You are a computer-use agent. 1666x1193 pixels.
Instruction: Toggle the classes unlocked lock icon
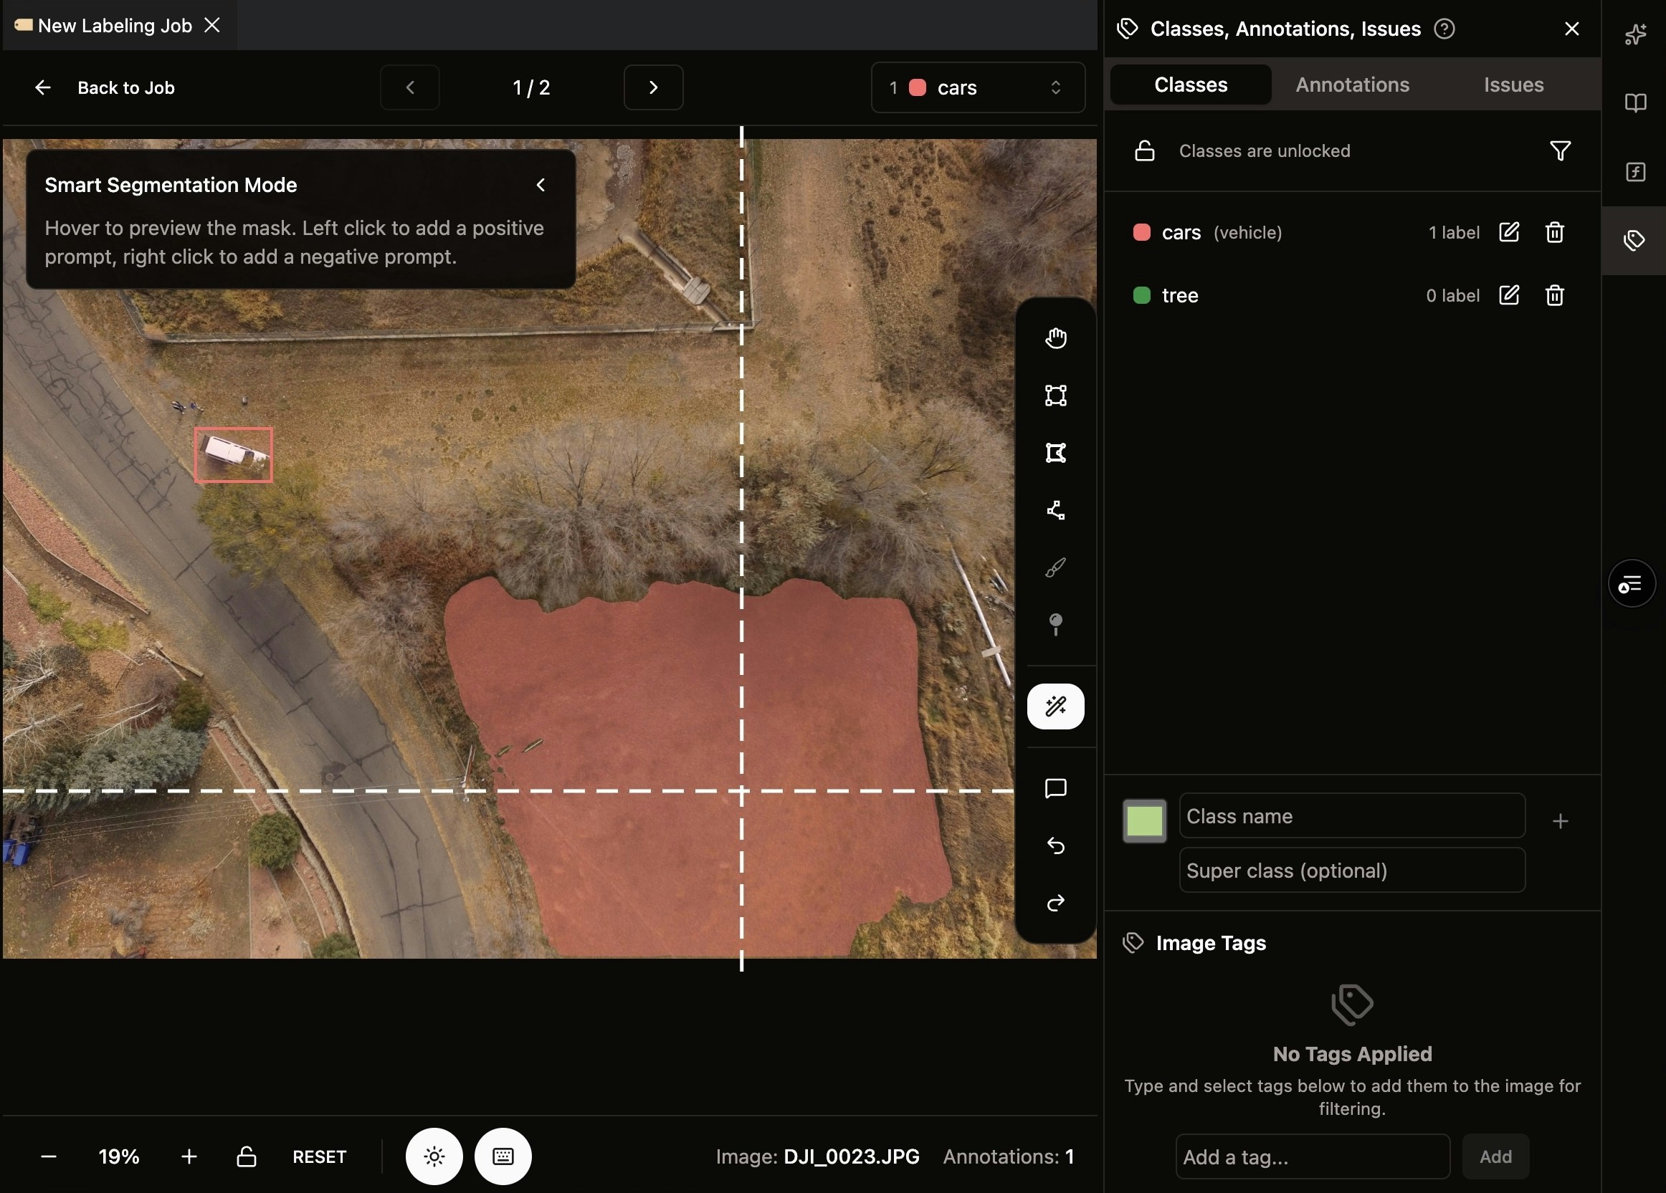(x=1144, y=151)
